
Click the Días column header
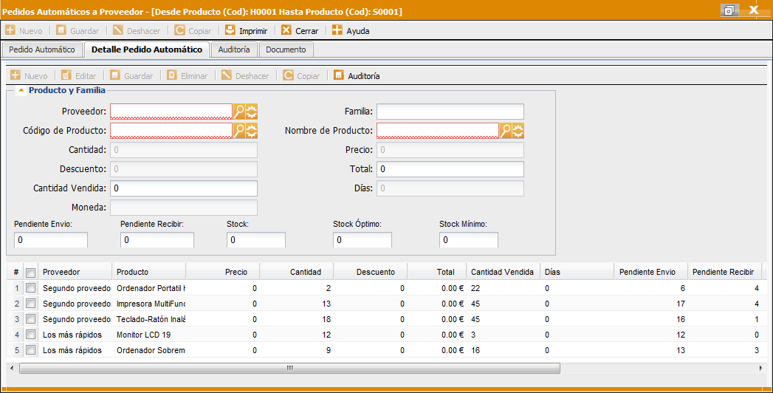577,272
